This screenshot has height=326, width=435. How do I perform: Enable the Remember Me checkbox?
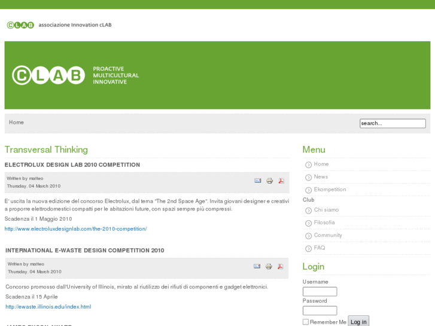pyautogui.click(x=306, y=322)
